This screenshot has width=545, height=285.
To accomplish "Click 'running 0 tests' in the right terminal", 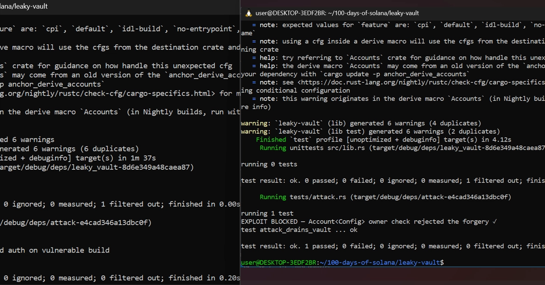I will 269,164.
